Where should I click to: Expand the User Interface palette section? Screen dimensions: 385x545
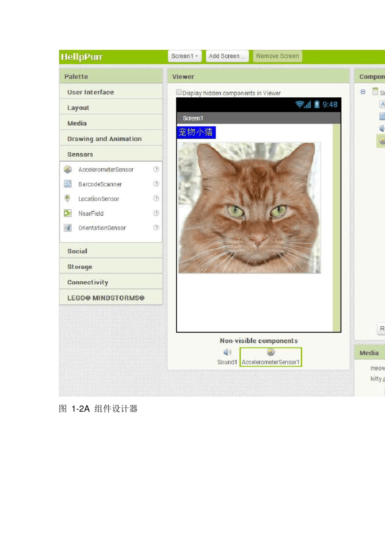pos(111,92)
